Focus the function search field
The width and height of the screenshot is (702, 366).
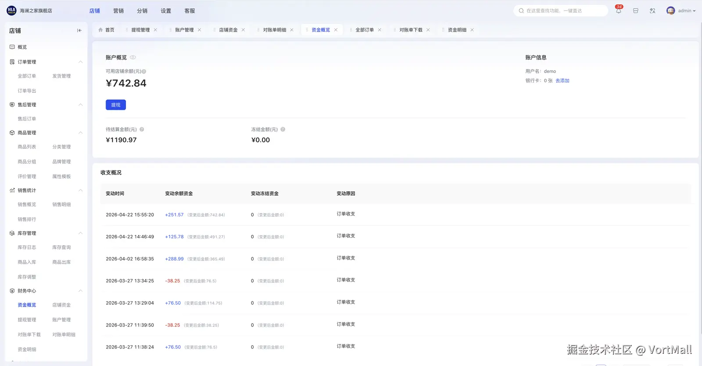pyautogui.click(x=561, y=11)
